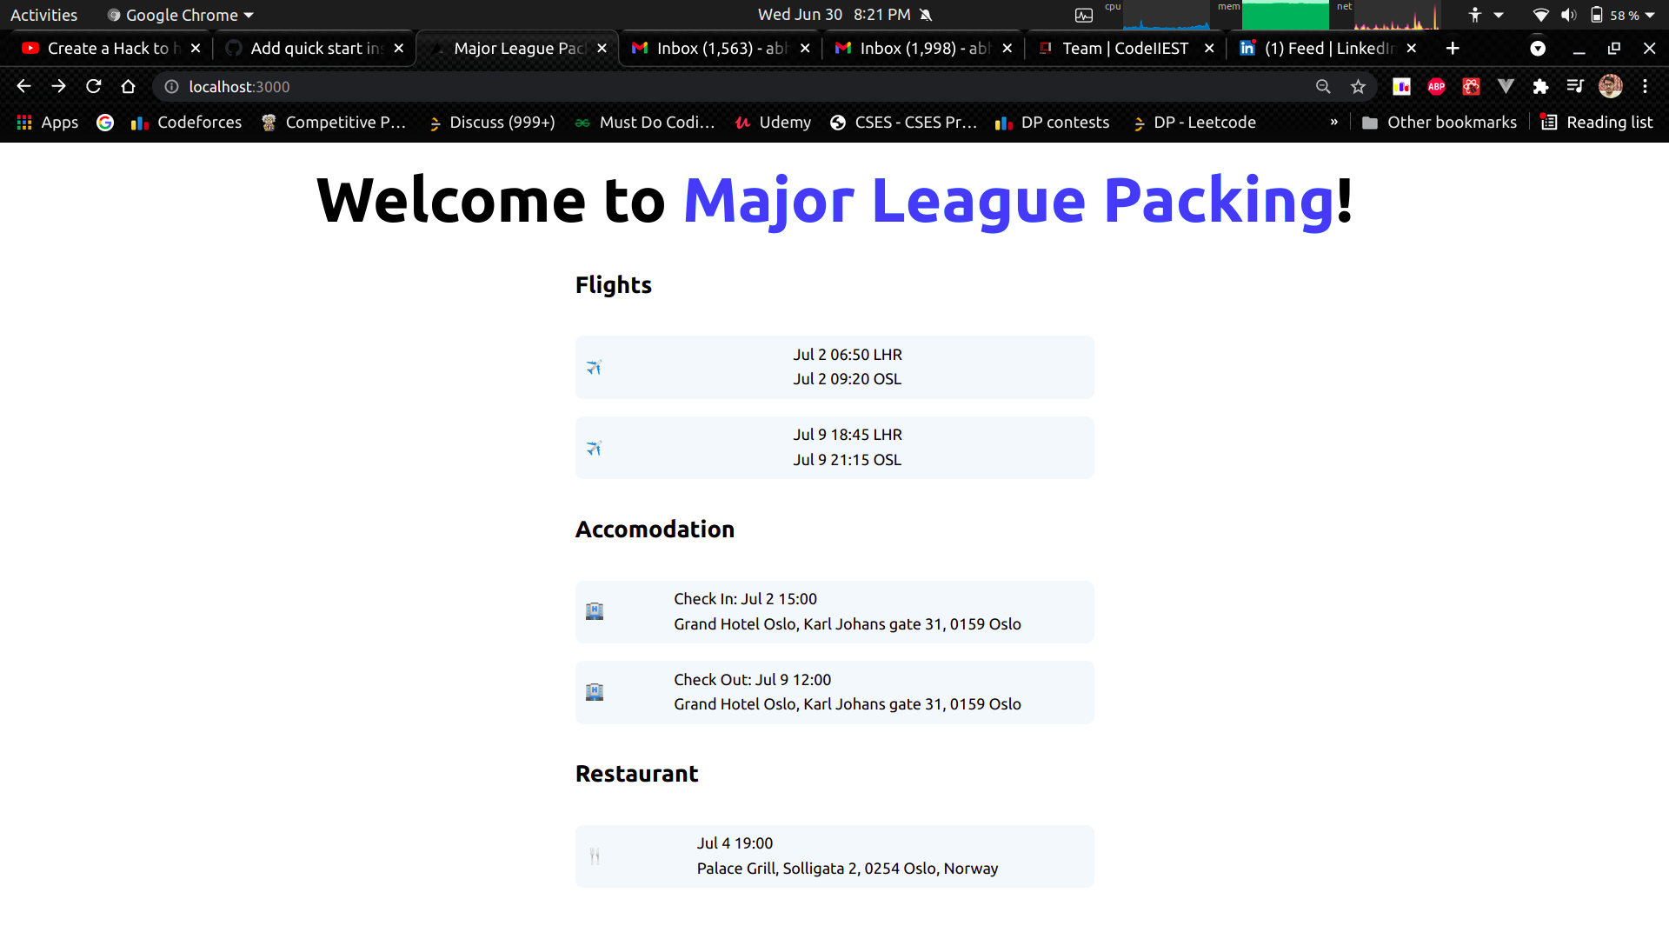The height and width of the screenshot is (939, 1669).
Task: Open Google Chrome app menu in top bar
Action: point(180,15)
